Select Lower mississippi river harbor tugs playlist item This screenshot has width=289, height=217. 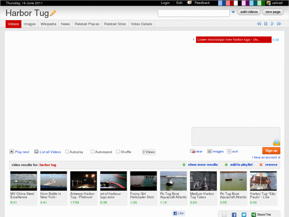pos(233,39)
